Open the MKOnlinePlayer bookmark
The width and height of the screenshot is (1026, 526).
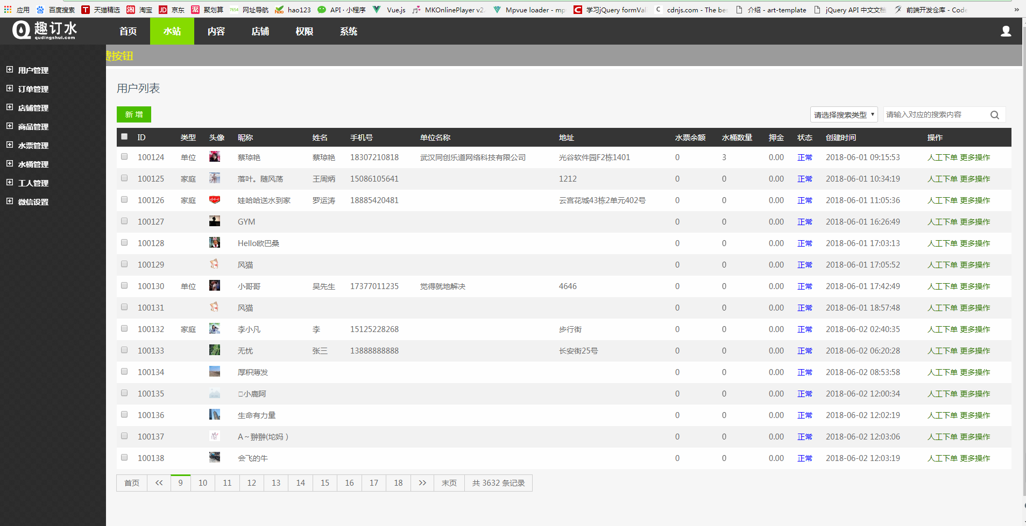pyautogui.click(x=448, y=10)
